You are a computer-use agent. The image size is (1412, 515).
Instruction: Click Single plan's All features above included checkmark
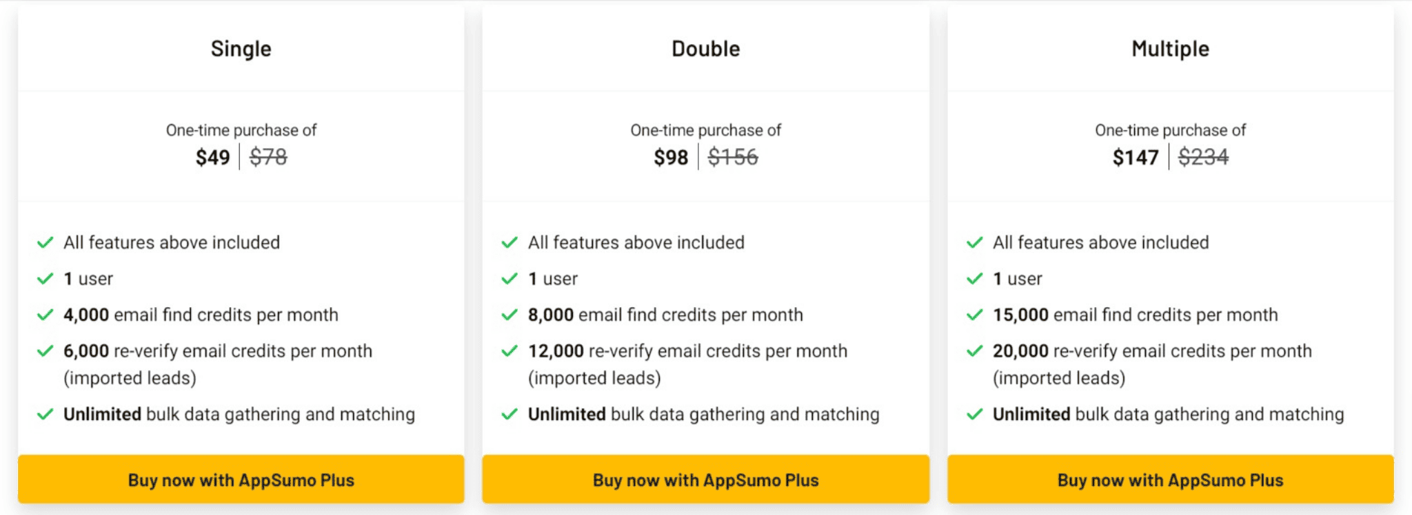pyautogui.click(x=46, y=242)
